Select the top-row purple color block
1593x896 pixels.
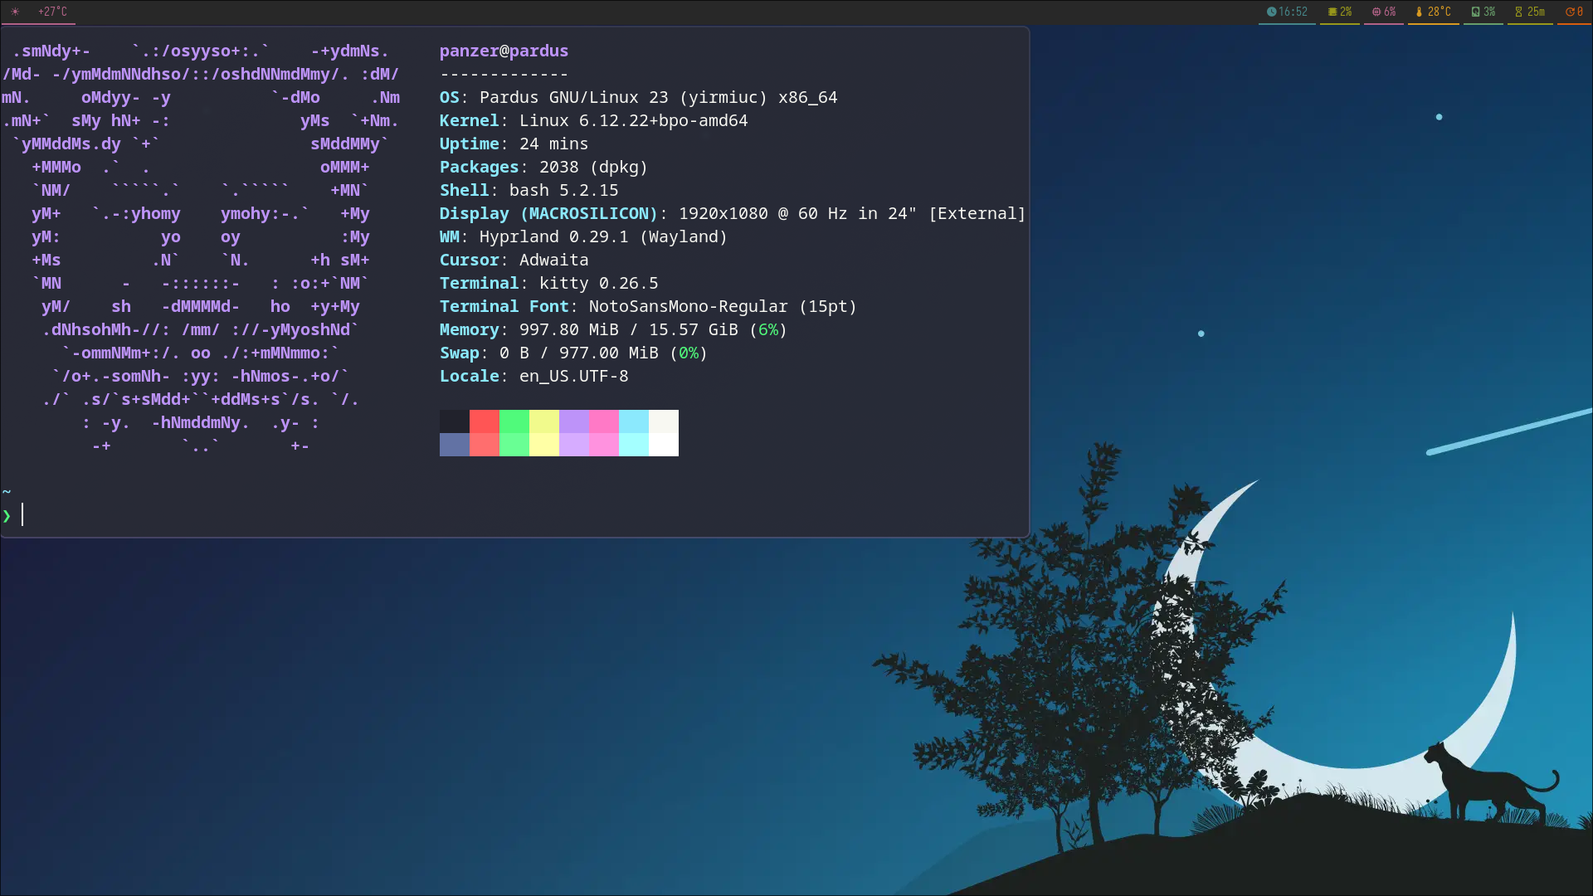click(x=574, y=421)
